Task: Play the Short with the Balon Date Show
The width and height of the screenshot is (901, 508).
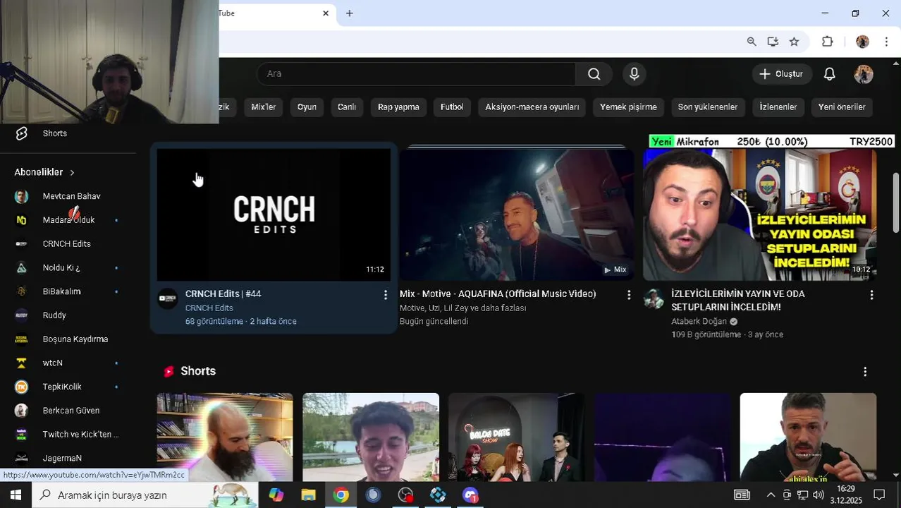Action: pos(516,437)
